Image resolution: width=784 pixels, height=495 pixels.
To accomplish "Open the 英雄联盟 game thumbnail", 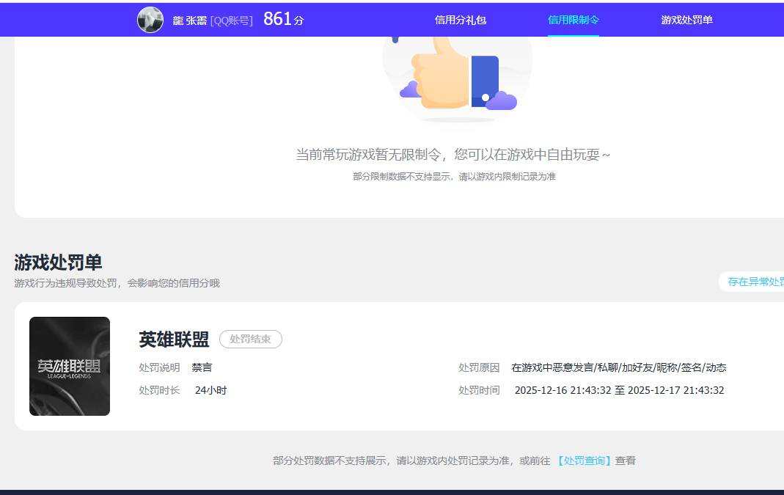I will click(70, 366).
